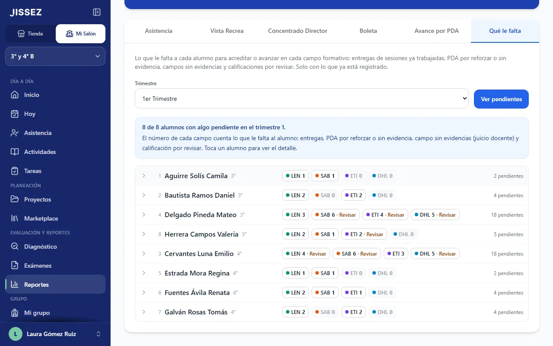Click the Asistencia person-check icon
Image resolution: width=553 pixels, height=346 pixels.
click(x=15, y=133)
